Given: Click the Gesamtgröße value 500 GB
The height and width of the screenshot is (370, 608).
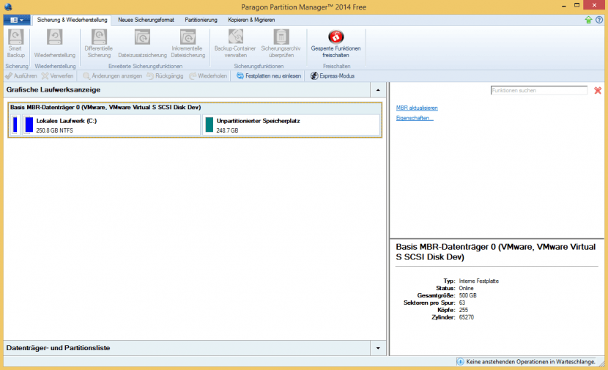Looking at the screenshot, I should click(467, 295).
